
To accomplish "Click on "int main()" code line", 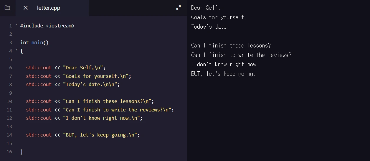I will [34, 42].
